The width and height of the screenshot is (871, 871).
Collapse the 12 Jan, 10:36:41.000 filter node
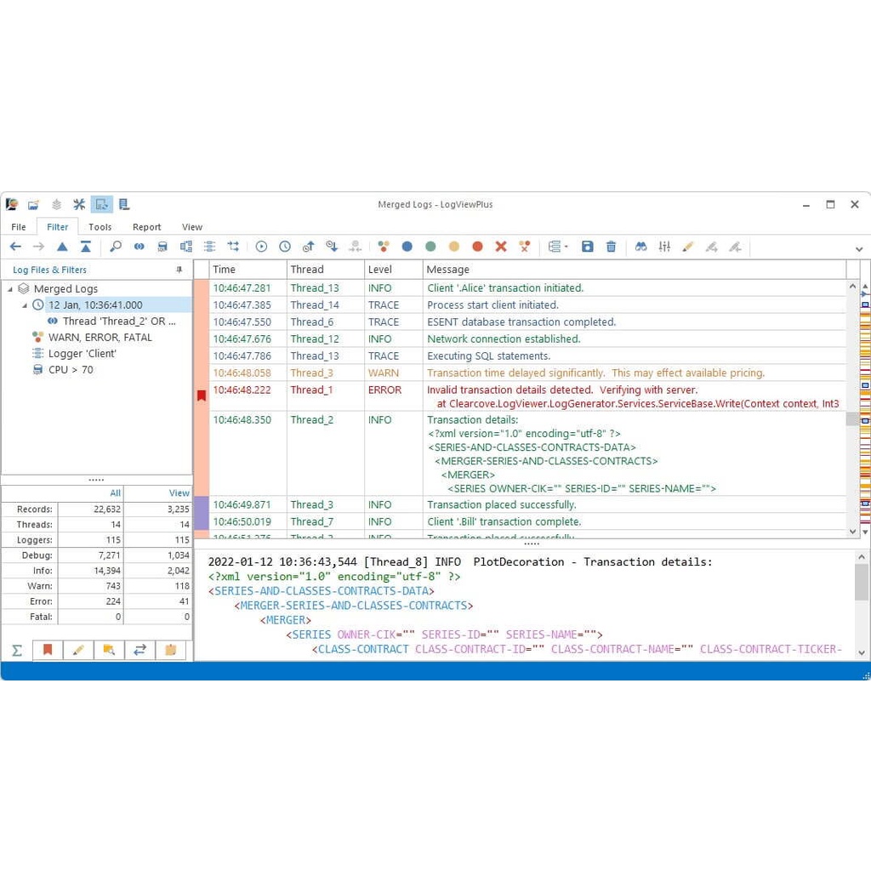[24, 305]
